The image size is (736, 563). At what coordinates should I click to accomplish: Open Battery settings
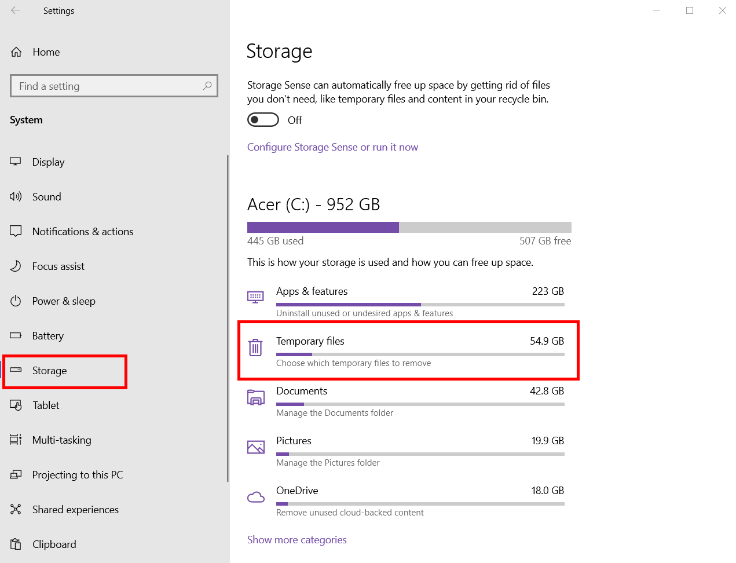pyautogui.click(x=115, y=336)
